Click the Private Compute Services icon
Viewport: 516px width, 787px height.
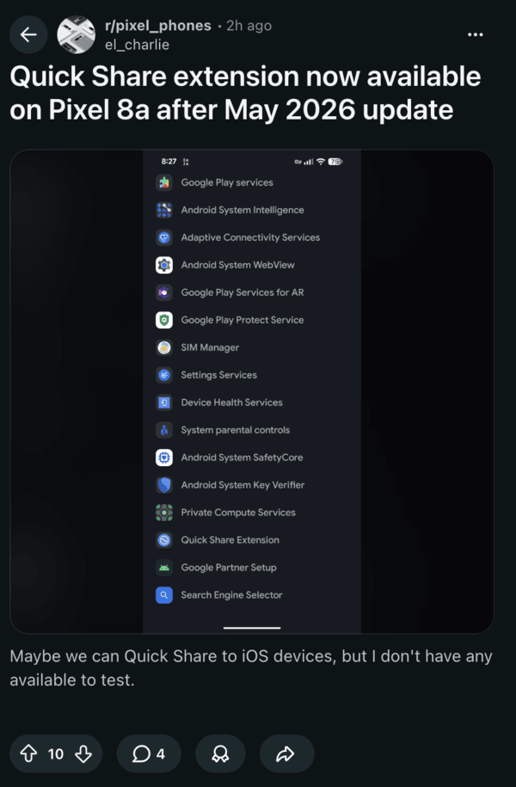tap(164, 513)
